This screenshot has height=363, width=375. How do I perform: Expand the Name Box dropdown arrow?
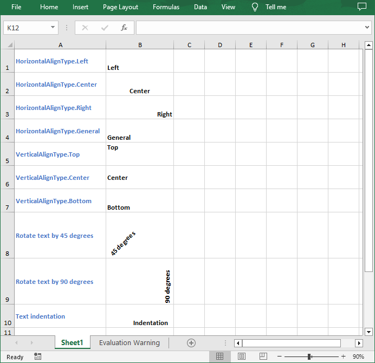click(x=53, y=27)
